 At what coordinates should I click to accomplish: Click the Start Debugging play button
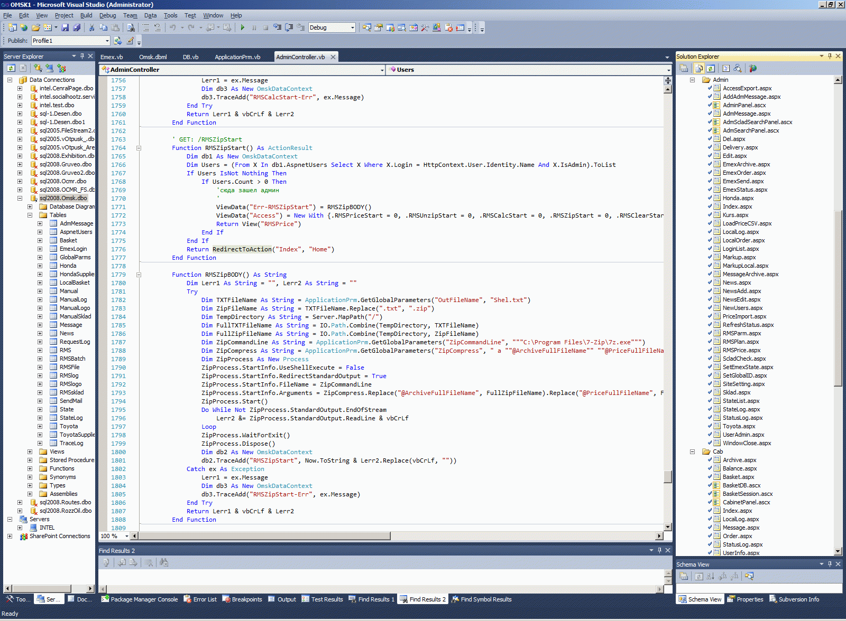[242, 27]
